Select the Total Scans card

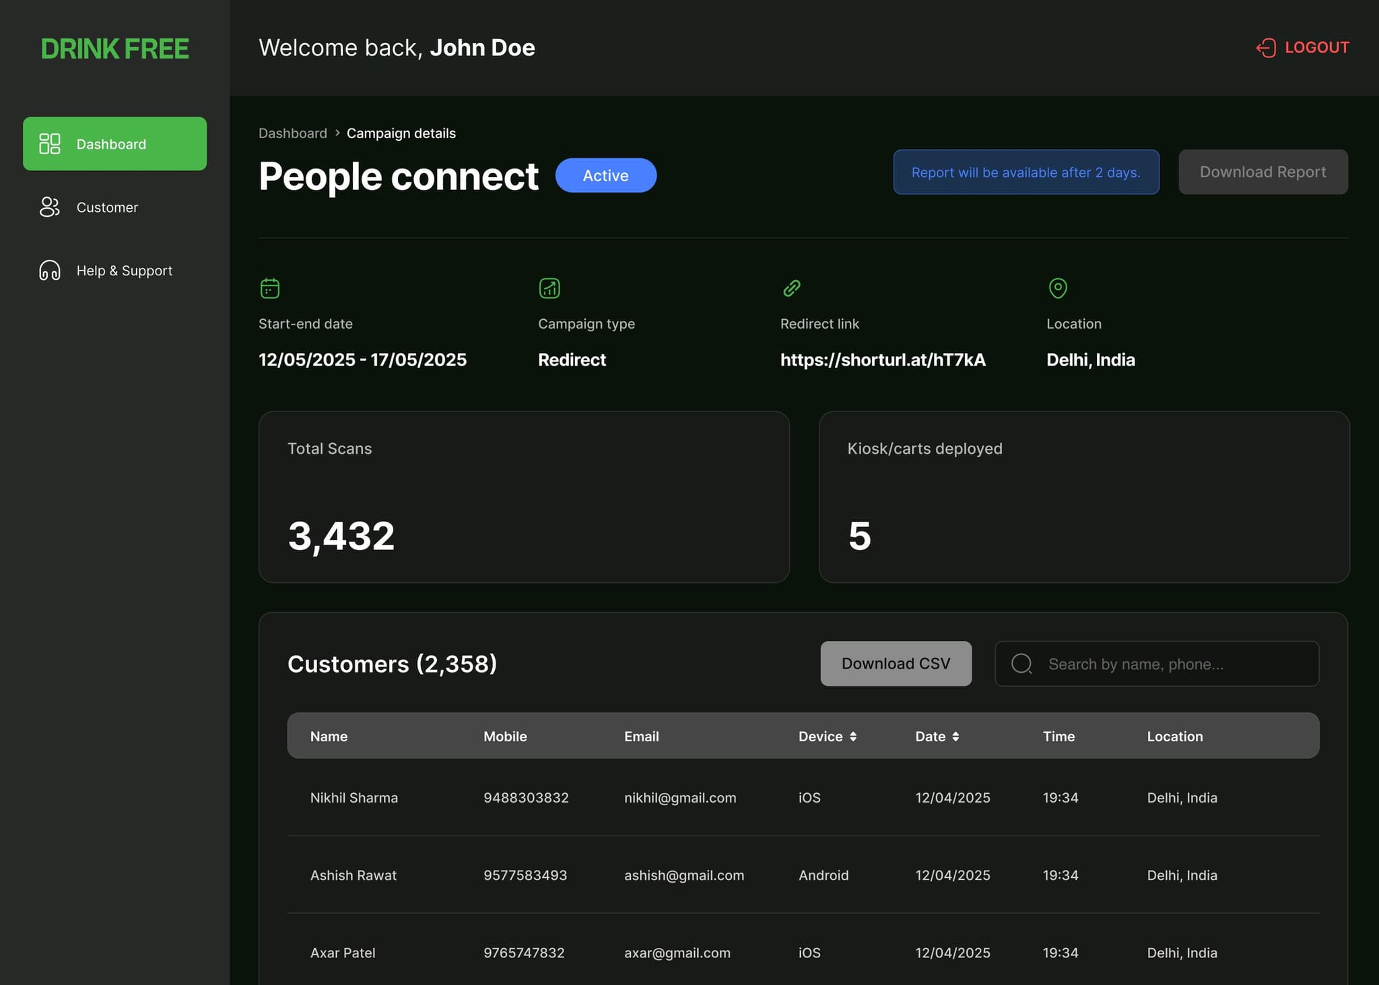[524, 497]
